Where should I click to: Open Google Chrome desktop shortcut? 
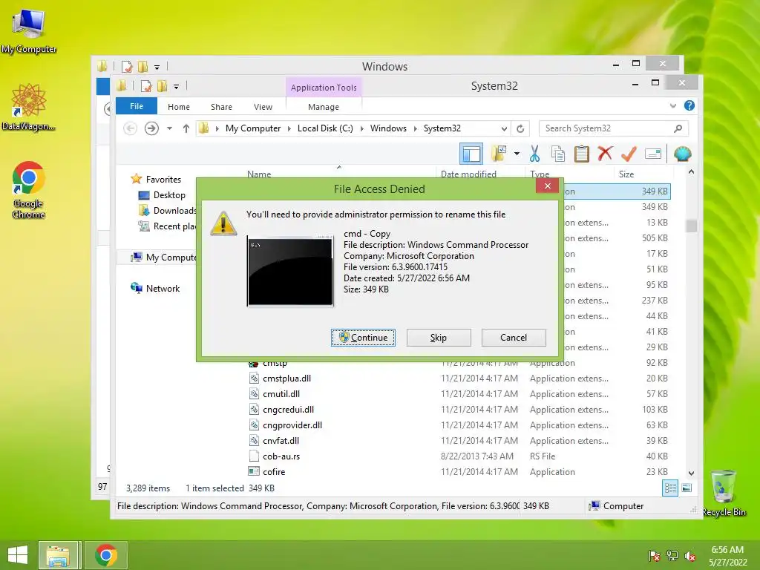point(29,190)
